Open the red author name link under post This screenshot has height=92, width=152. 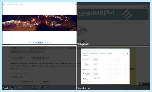[46, 82]
